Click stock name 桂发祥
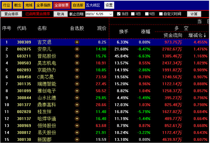210x145 pixels. click(44, 112)
